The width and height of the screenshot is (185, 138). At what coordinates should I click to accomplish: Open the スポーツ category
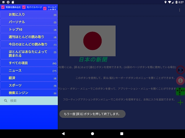tap(29, 86)
